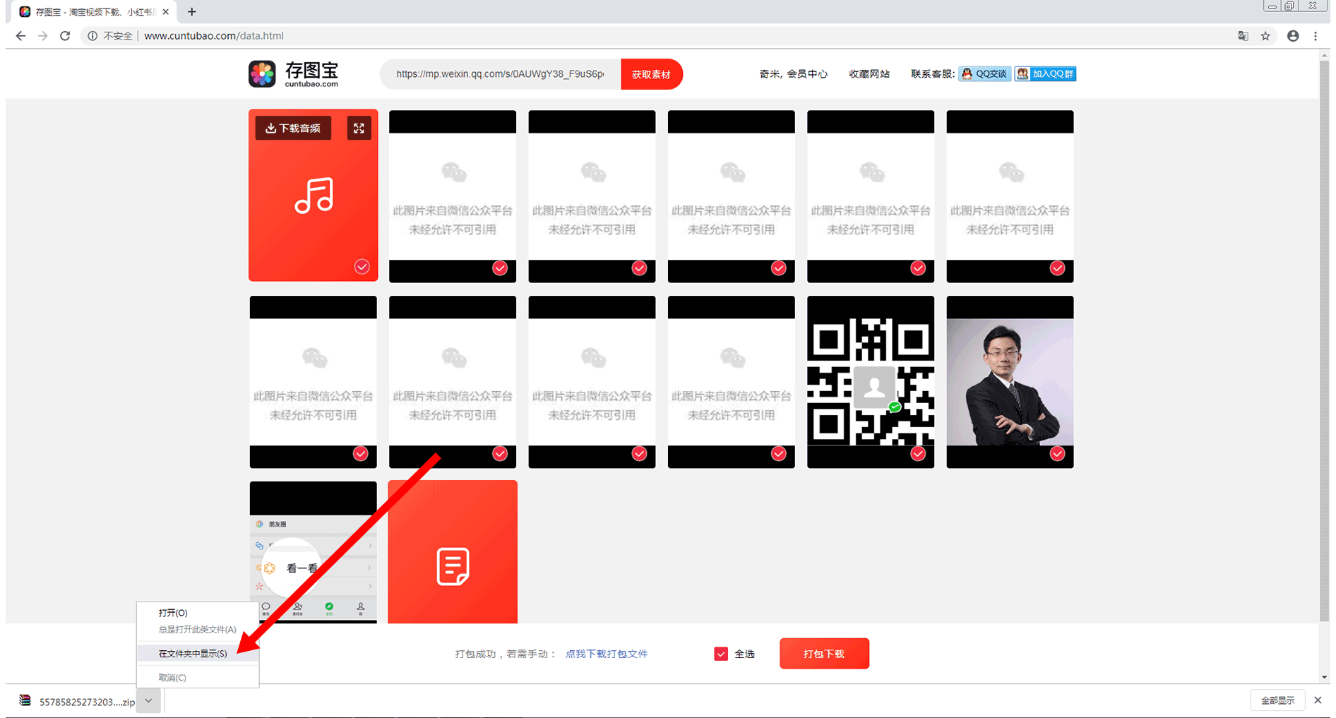This screenshot has height=718, width=1336.
Task: Click the 存图宝 logo icon
Action: [262, 74]
